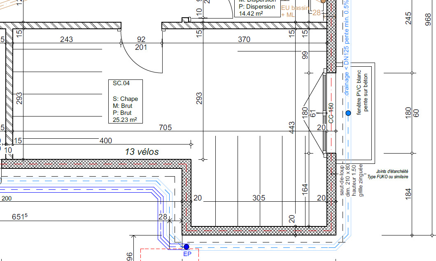Click the 'Joints d'étanchéité' annotation
This screenshot has height=261, width=436.
click(x=392, y=172)
